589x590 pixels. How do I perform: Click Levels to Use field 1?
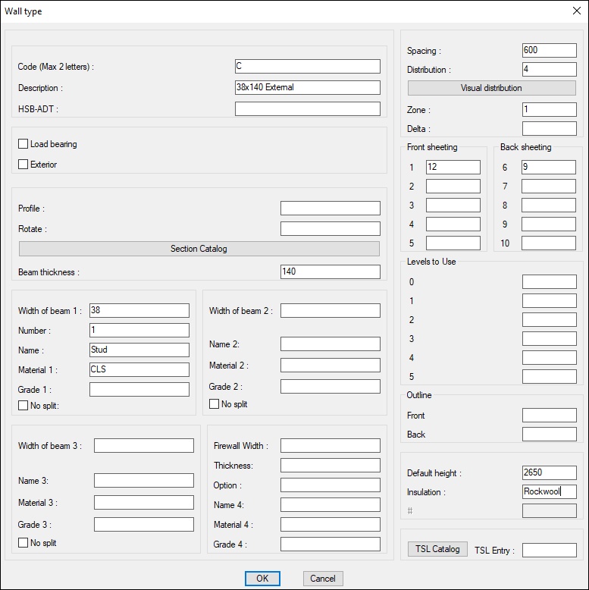[549, 300]
